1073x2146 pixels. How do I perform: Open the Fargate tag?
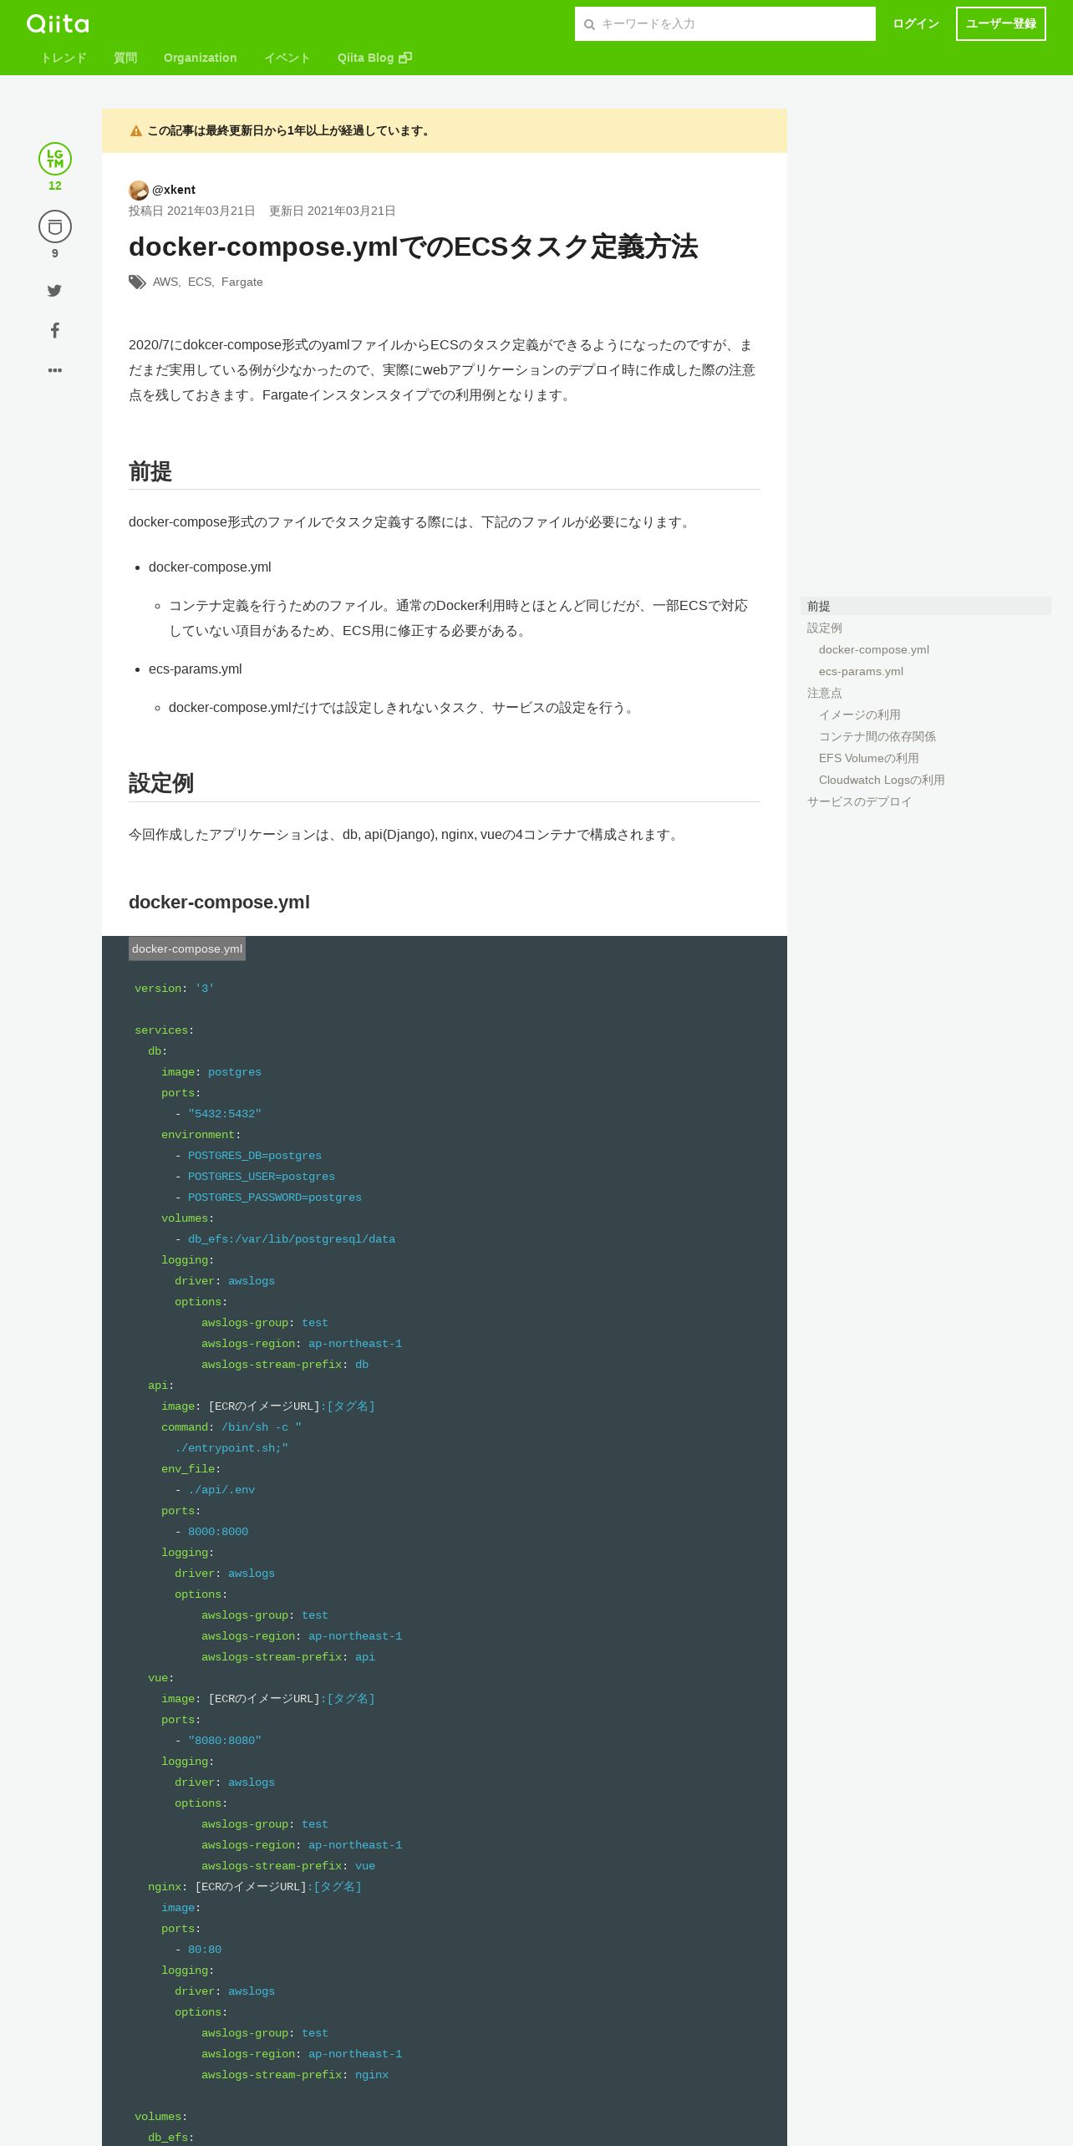pyautogui.click(x=242, y=282)
